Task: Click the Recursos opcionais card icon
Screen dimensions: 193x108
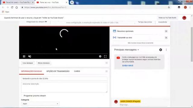Action: 115,31
